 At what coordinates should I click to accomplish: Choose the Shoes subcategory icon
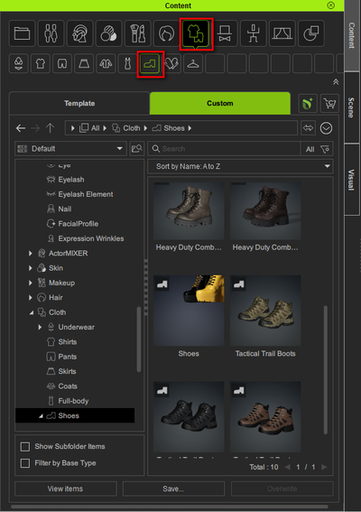(150, 63)
